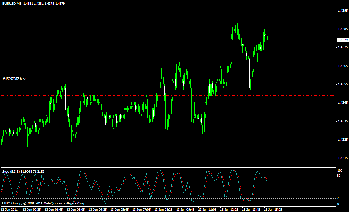Click the EURUSD,M5 chart title label
The width and height of the screenshot is (349, 212).
point(12,4)
